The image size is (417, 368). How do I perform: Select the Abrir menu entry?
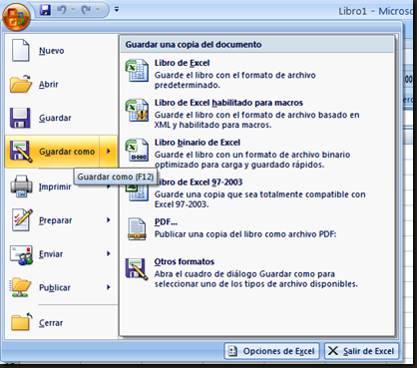62,84
